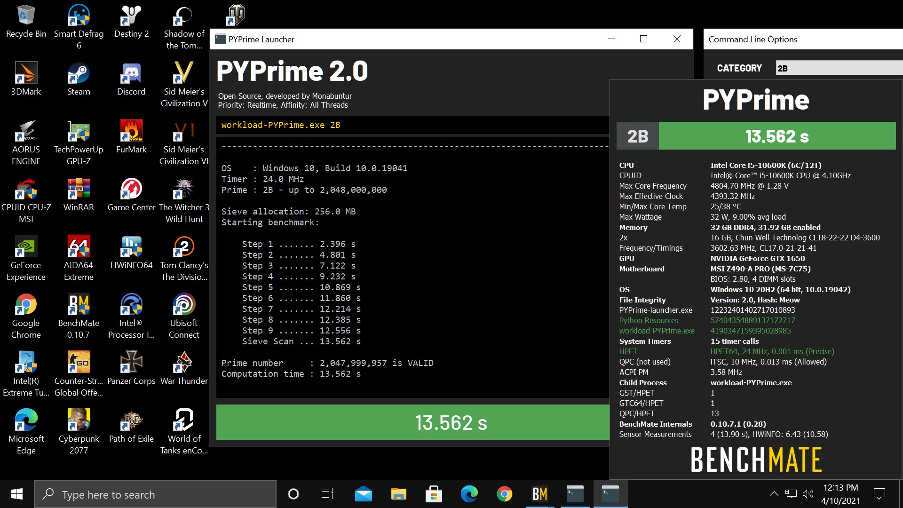
Task: Open the Recycle Bin desktop icon
Action: coord(26,22)
